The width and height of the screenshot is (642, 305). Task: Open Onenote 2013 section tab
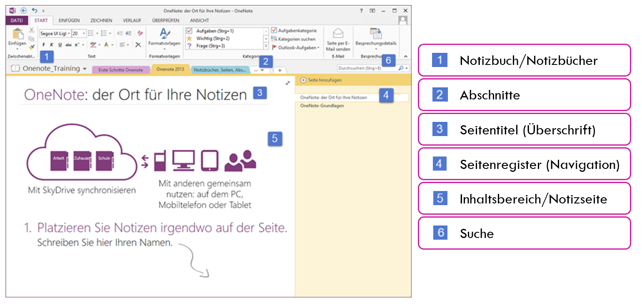[x=170, y=69]
